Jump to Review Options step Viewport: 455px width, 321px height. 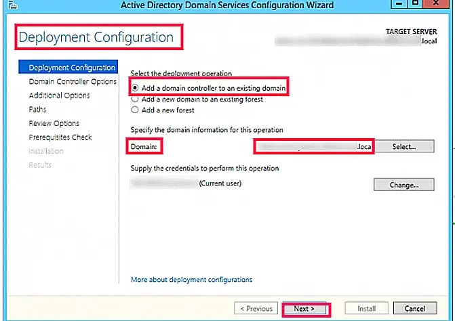point(54,123)
